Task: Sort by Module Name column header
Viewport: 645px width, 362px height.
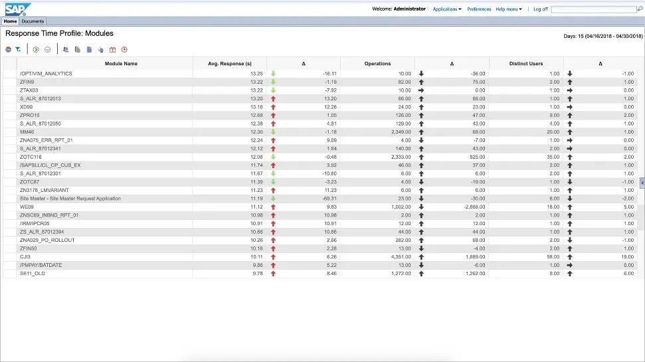Action: tap(121, 64)
